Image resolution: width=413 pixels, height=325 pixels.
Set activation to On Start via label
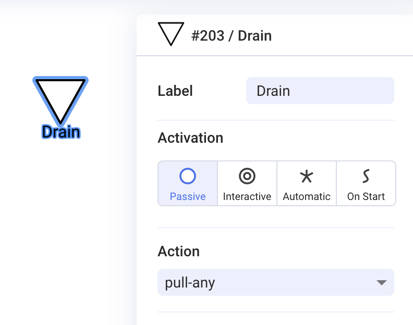(366, 196)
